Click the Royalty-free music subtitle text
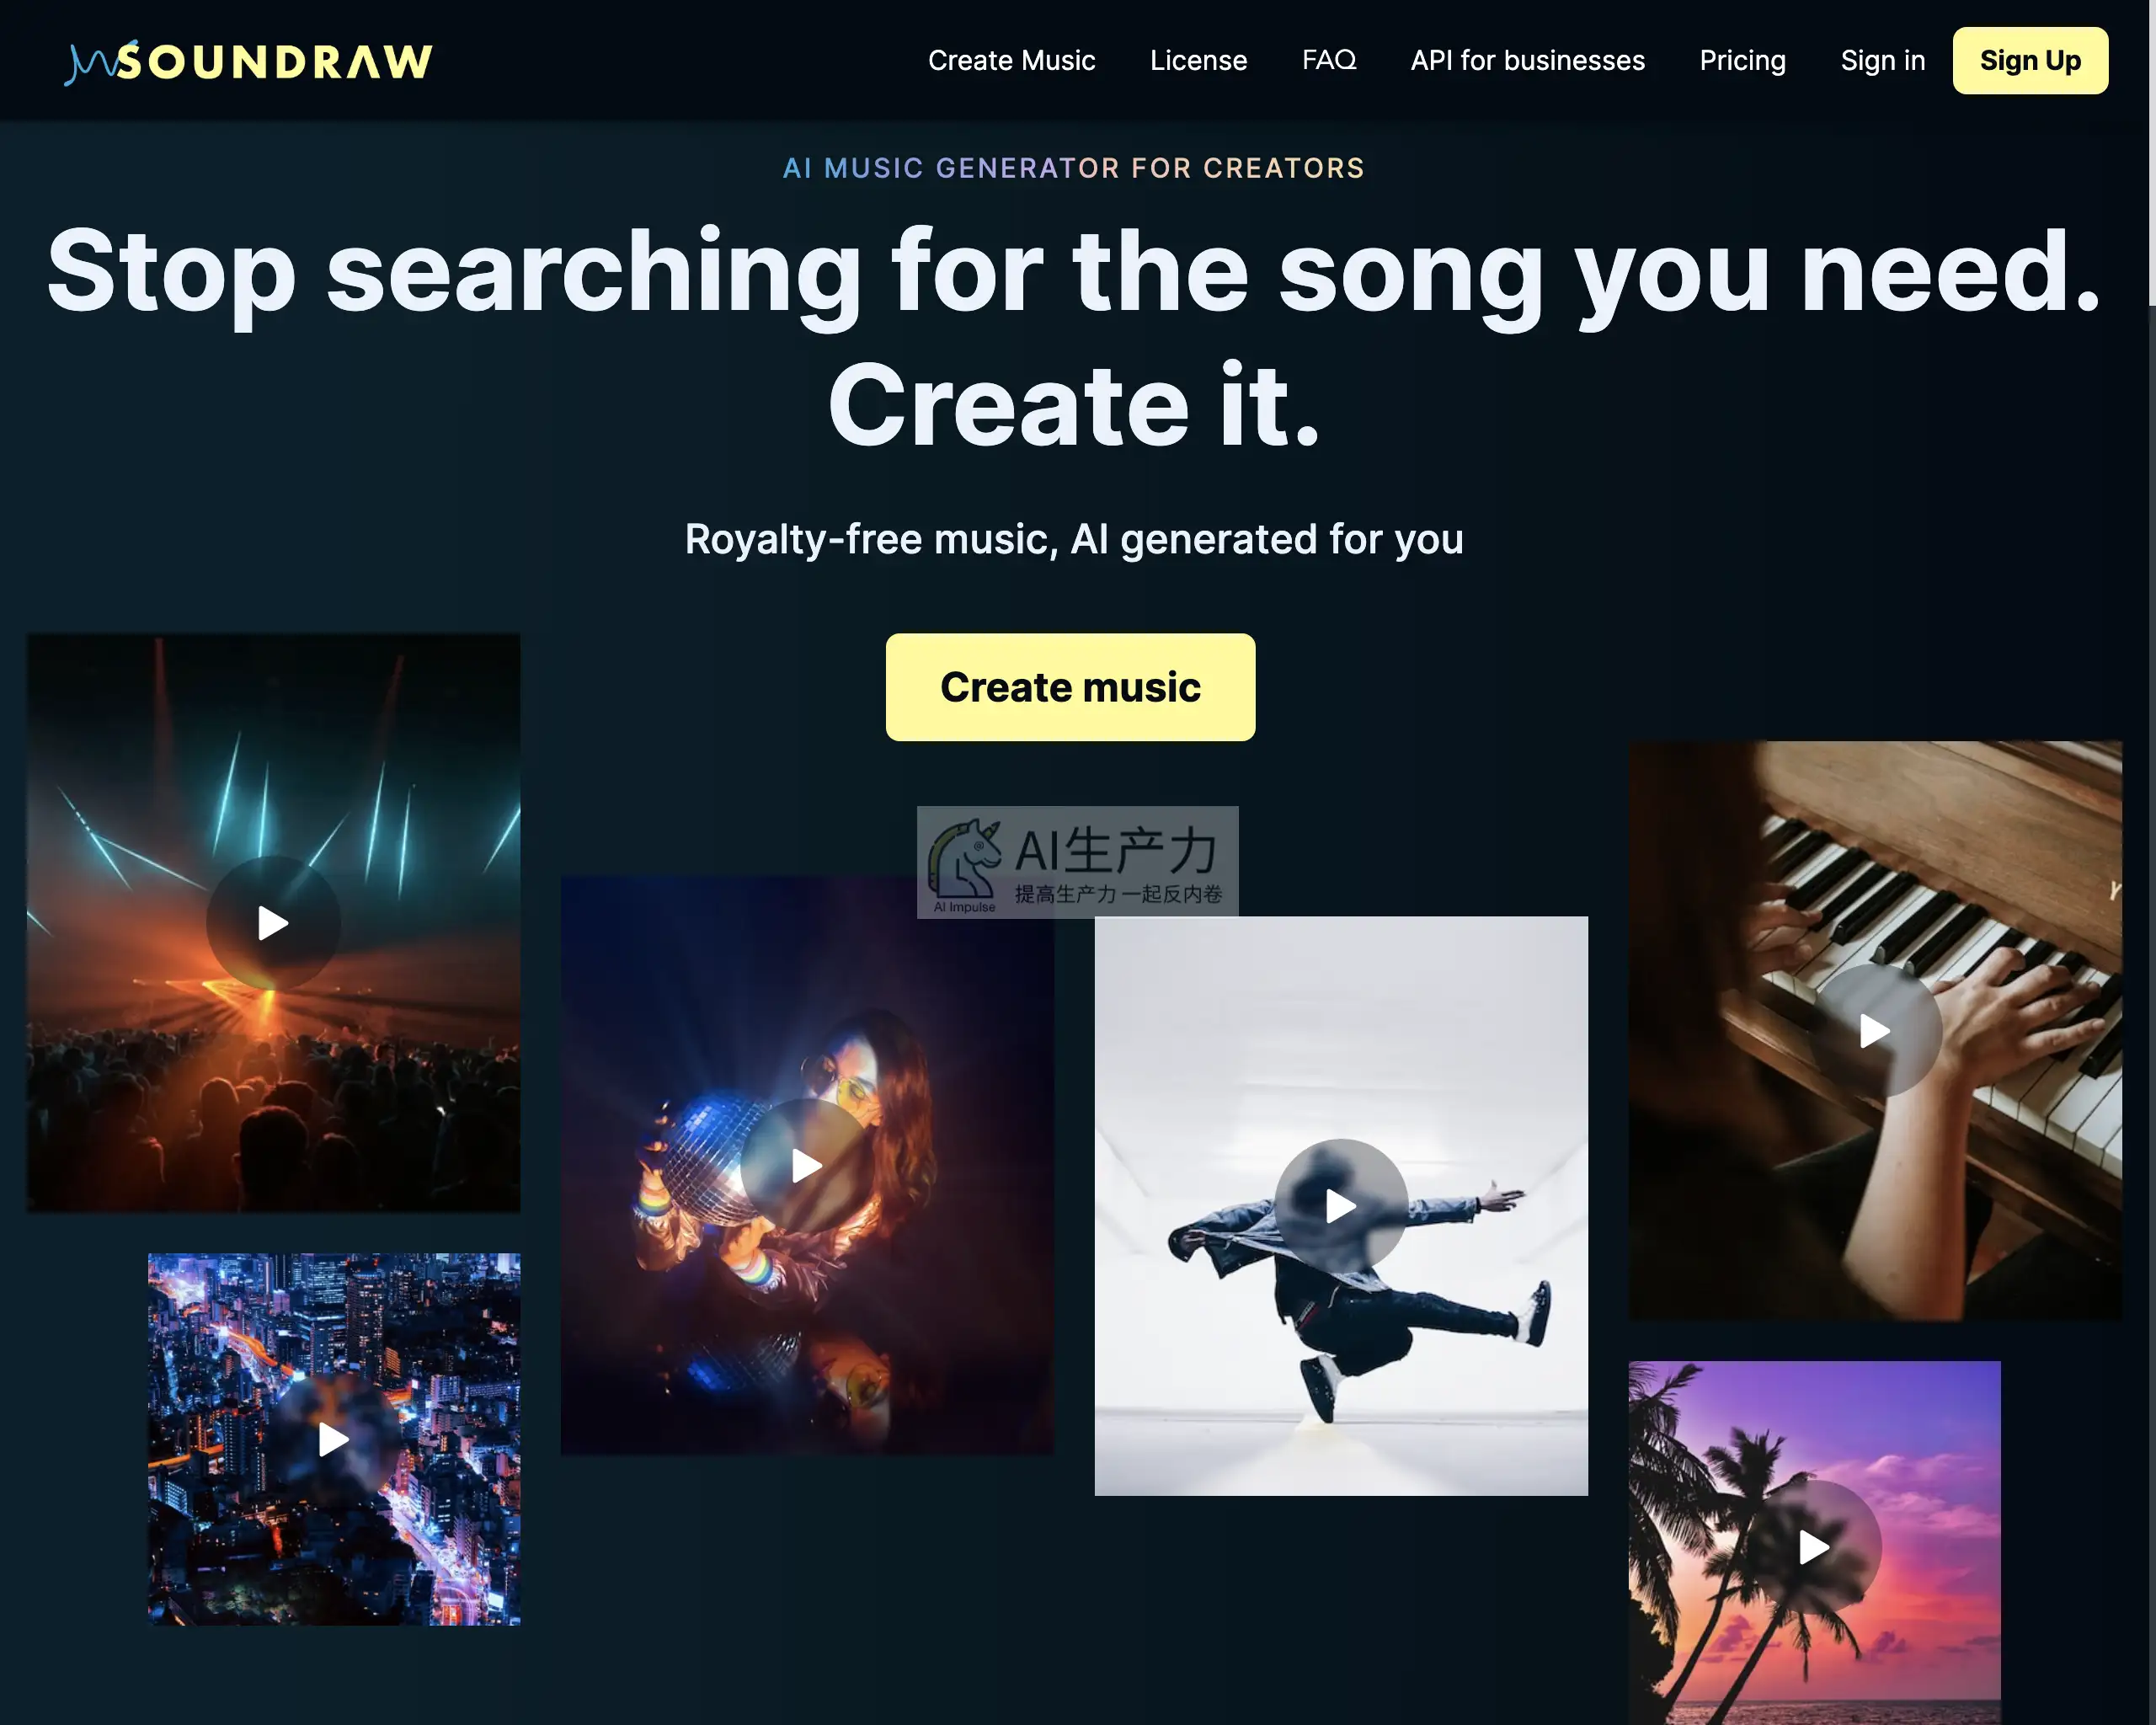Viewport: 2156px width, 1725px height. (1074, 539)
